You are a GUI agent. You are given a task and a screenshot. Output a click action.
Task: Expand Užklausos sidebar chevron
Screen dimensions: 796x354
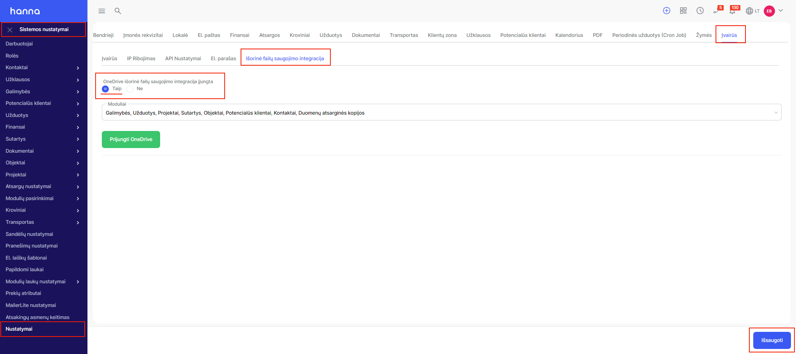point(78,80)
